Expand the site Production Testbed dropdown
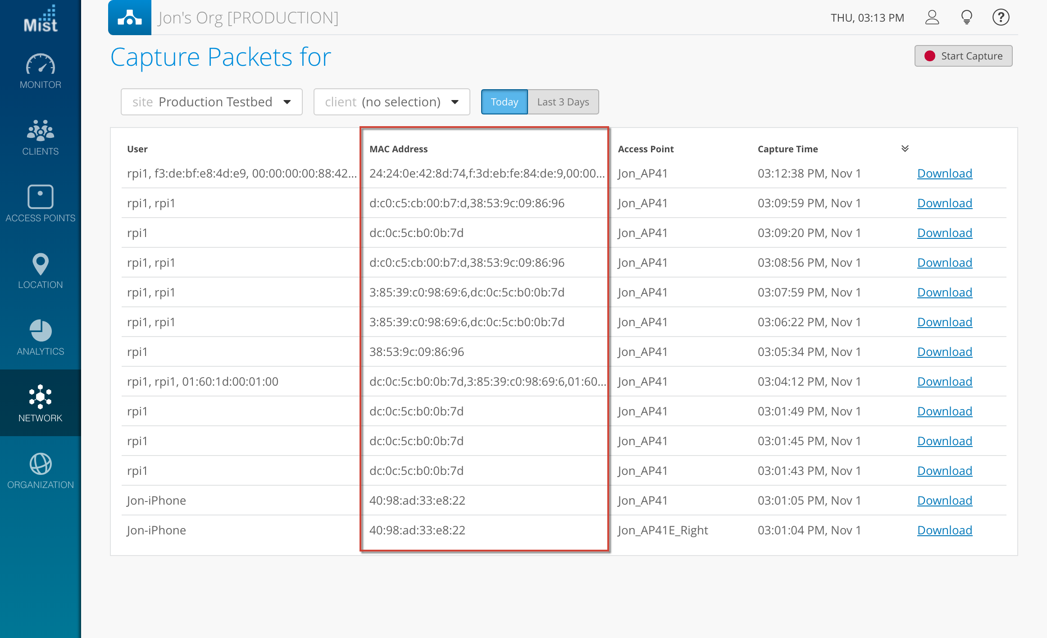1047x638 pixels. click(x=211, y=102)
